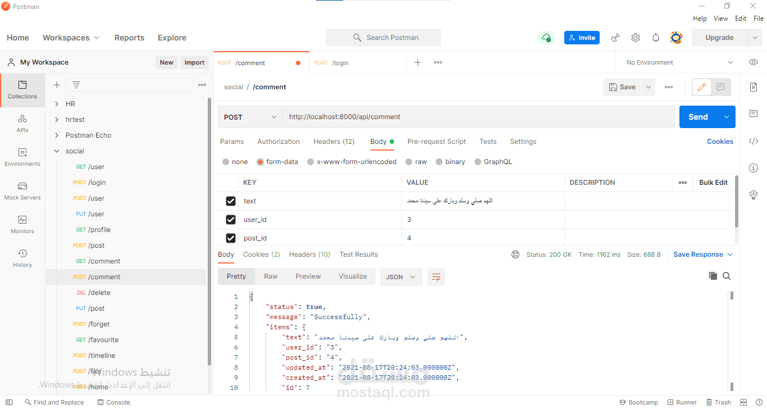The height and width of the screenshot is (409, 767).
Task: Open the APIs sidebar panel
Action: pyautogui.click(x=22, y=124)
